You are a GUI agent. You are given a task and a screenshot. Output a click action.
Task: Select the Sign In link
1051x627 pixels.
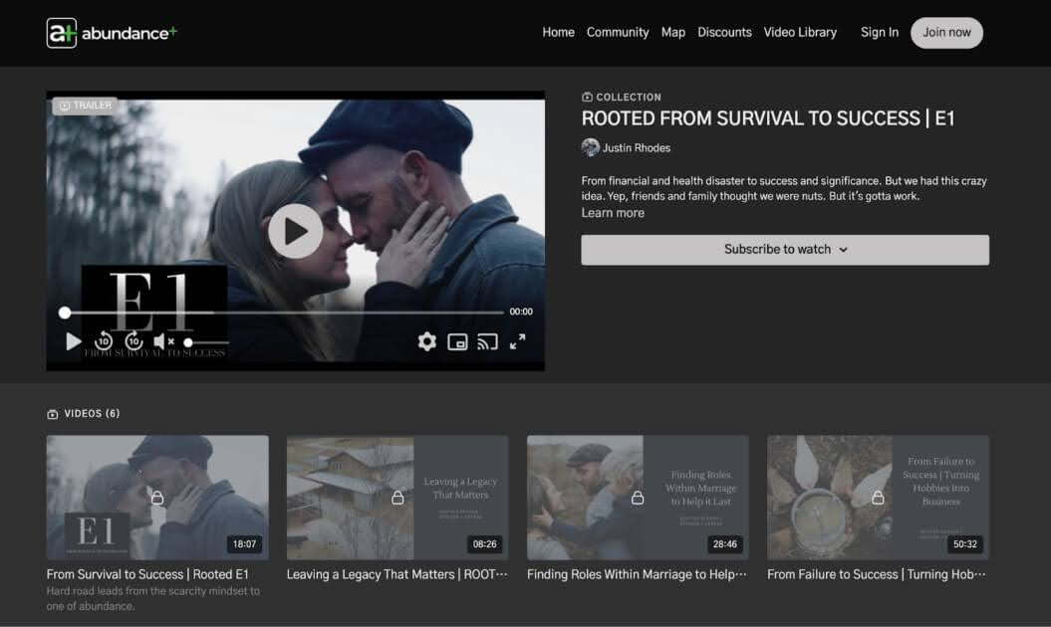click(880, 32)
